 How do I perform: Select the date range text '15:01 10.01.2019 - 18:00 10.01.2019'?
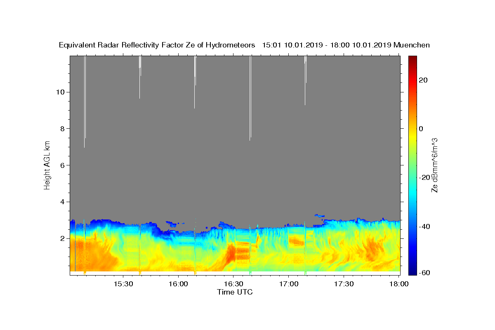click(327, 45)
